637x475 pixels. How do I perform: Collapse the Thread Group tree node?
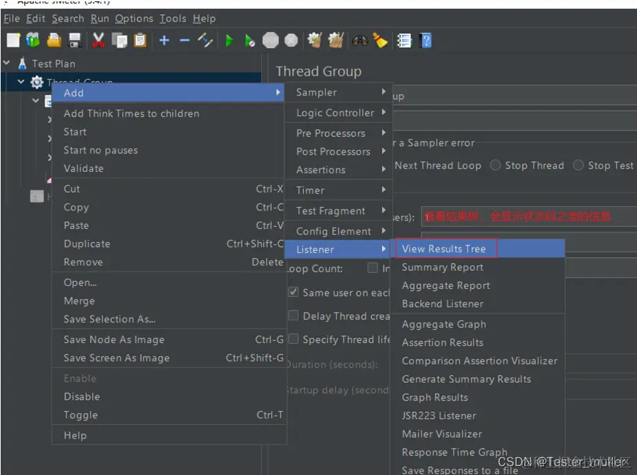point(21,82)
